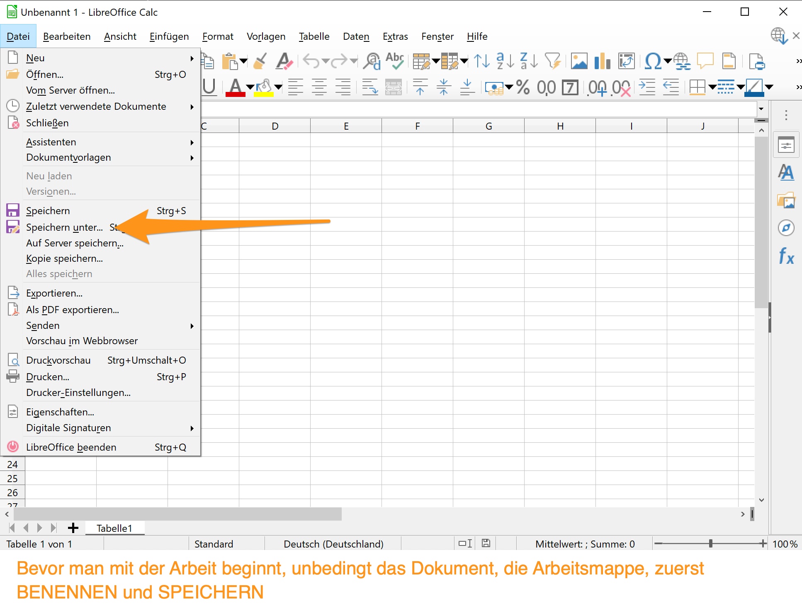Format cells as percent
Viewport: 802px width, 608px height.
point(523,87)
